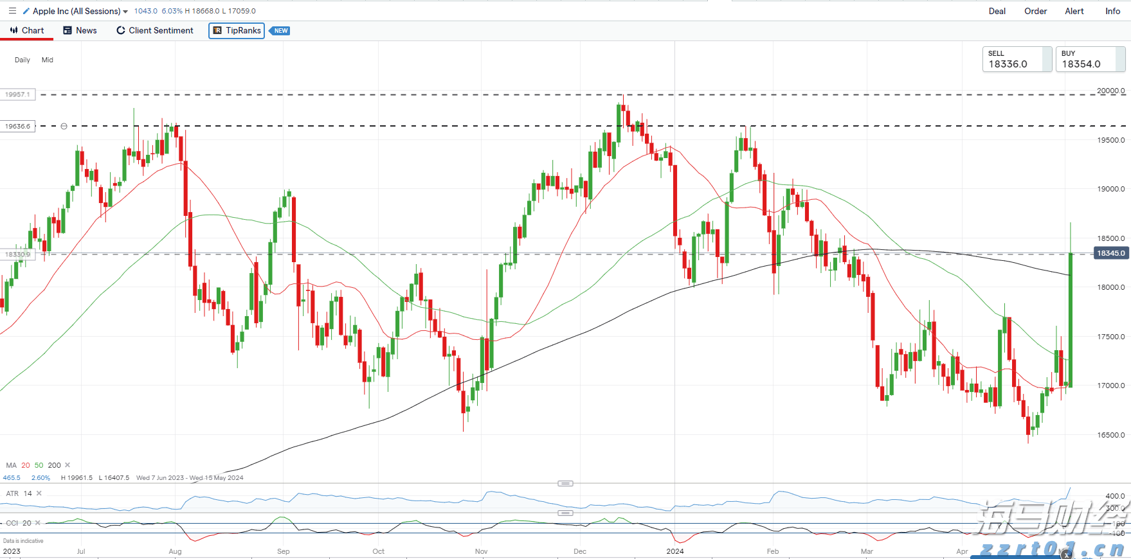Open the TipRanks tab
Image resolution: width=1131 pixels, height=559 pixels.
coord(237,30)
